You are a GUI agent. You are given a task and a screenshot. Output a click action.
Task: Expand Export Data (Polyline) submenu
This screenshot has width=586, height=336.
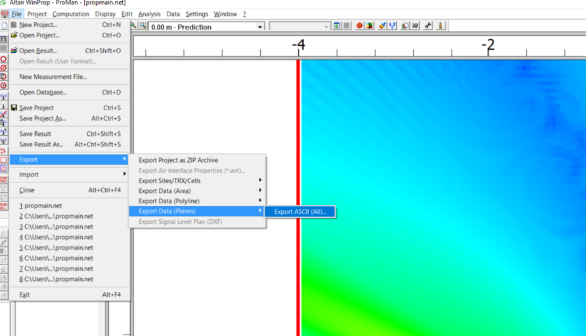point(197,201)
